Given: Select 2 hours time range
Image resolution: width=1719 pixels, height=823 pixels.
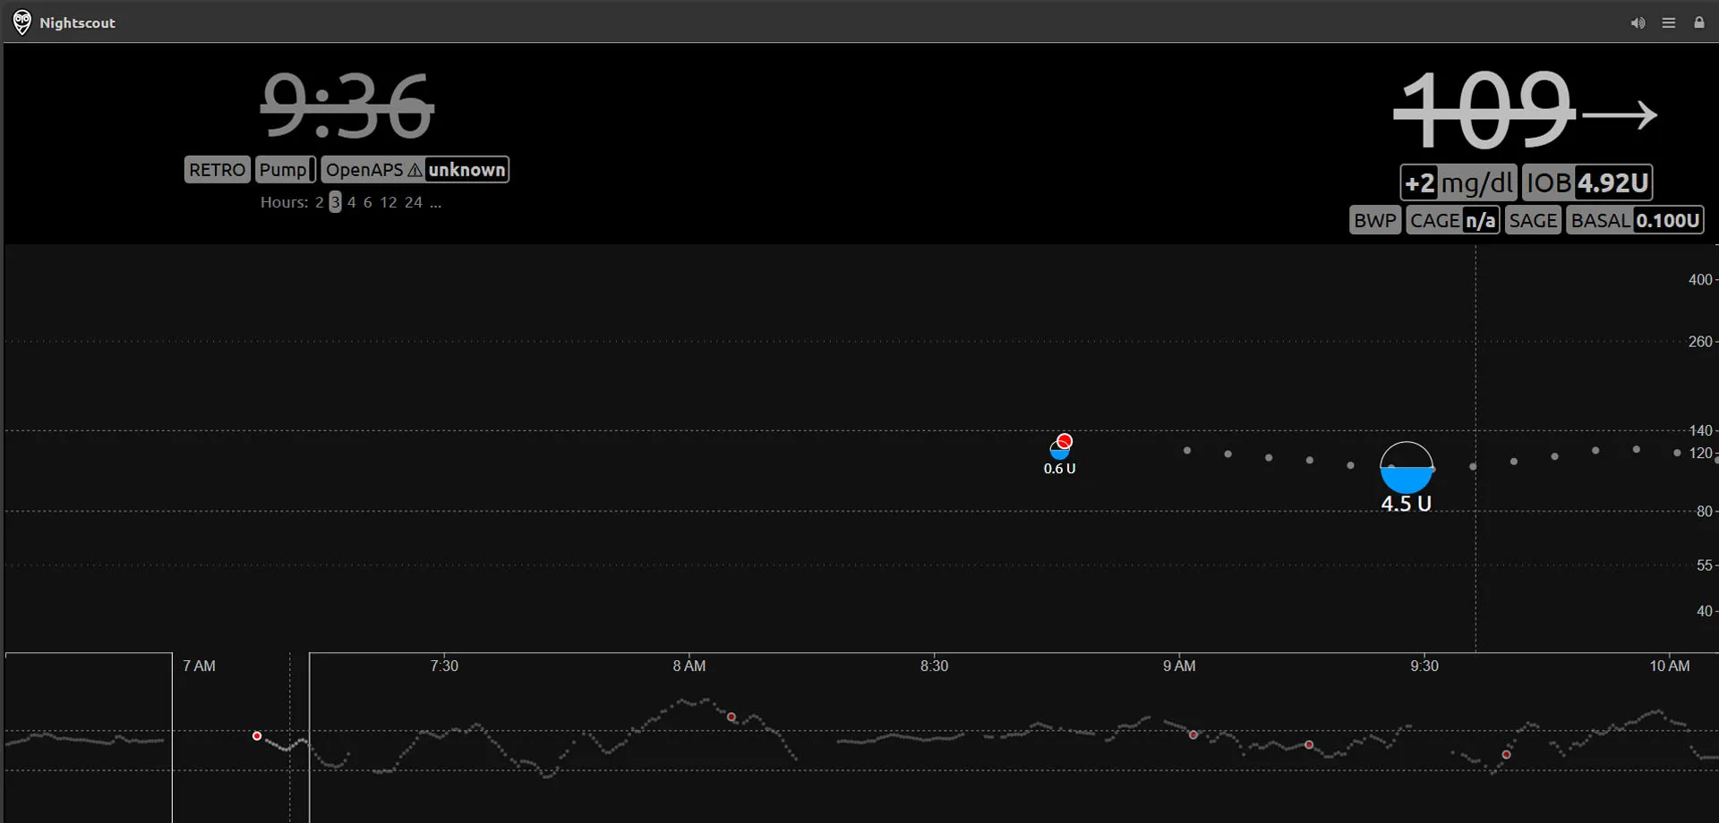Looking at the screenshot, I should (319, 202).
